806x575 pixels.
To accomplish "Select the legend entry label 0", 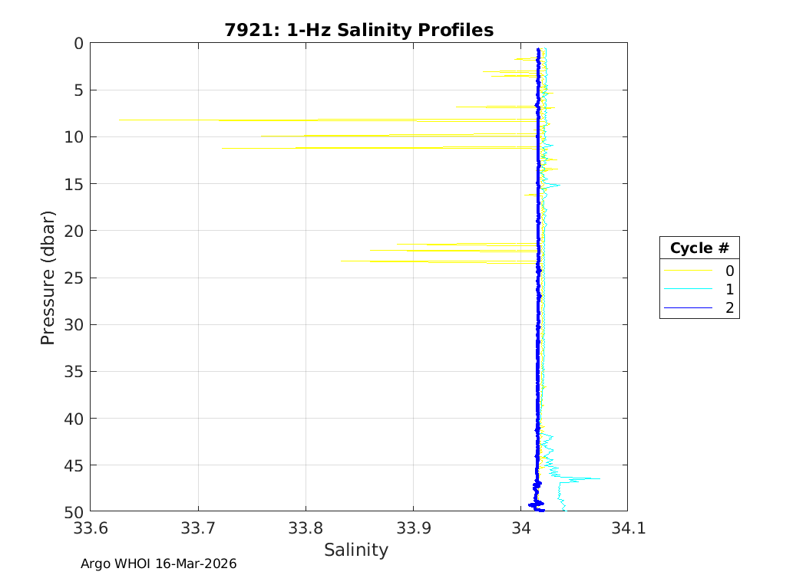I will (x=729, y=271).
